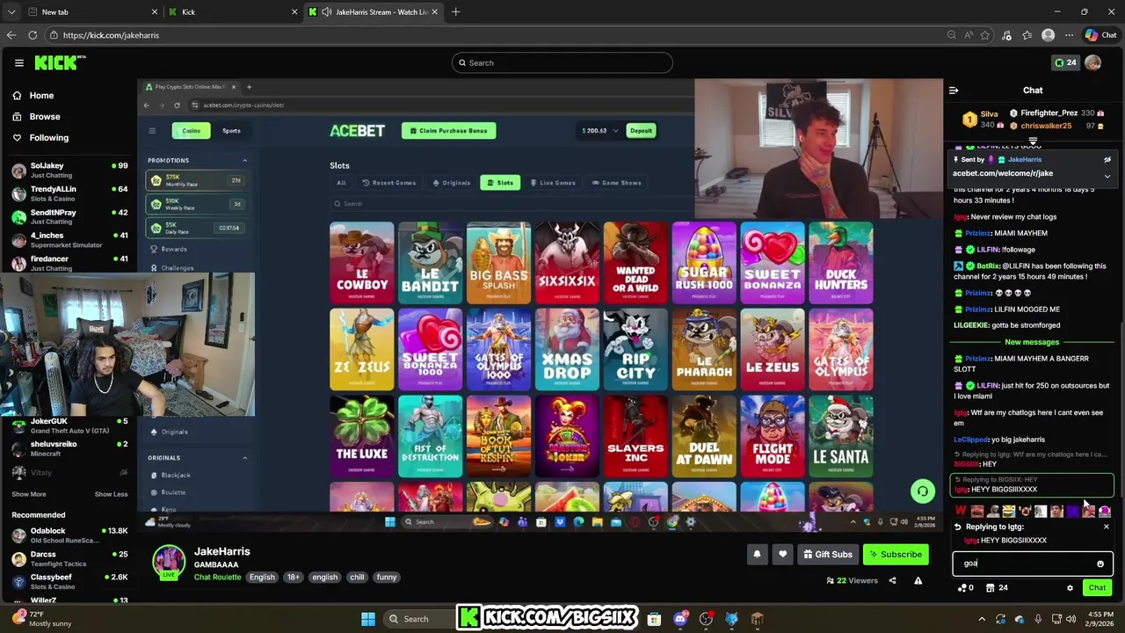The image size is (1125, 633).
Task: Select the funny tag
Action: [387, 577]
